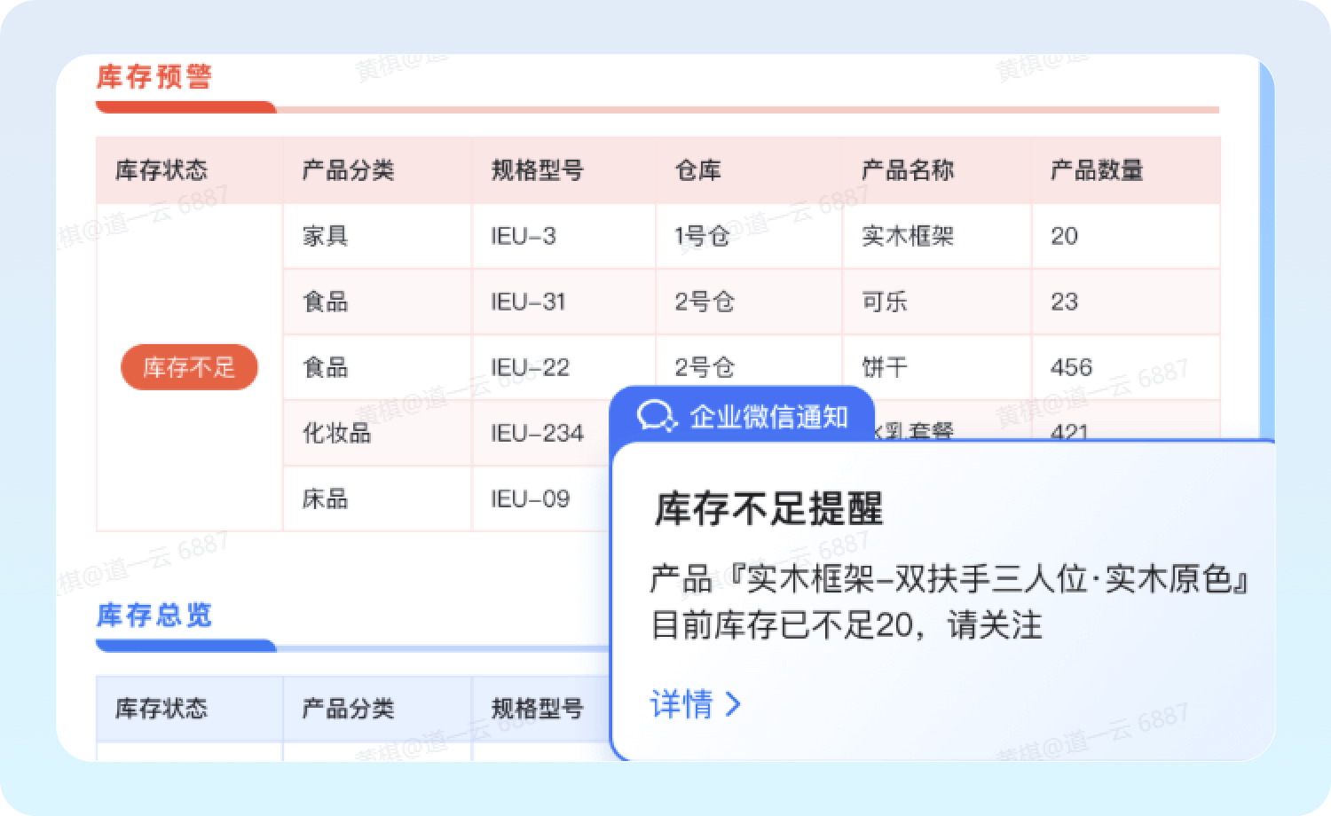Click the 产品分类 header in warning table
Screen dimensions: 1331x816
coord(348,170)
